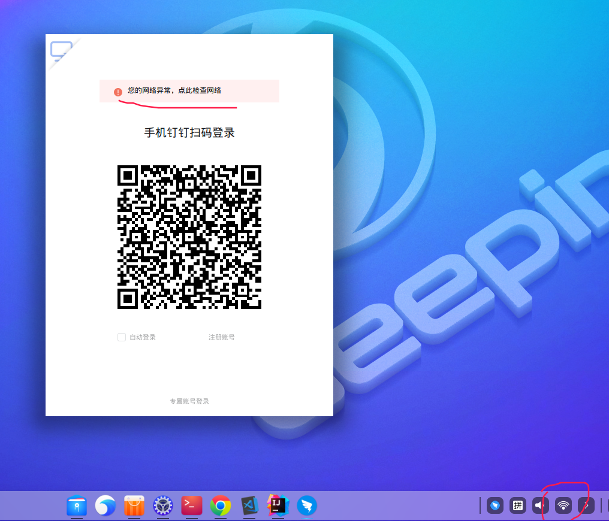Switch to password login via corner monitor icon
Viewport: 609px width, 521px height.
[61, 52]
